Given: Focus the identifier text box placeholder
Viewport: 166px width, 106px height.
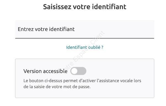Looking at the screenshot, I should tap(46, 29).
